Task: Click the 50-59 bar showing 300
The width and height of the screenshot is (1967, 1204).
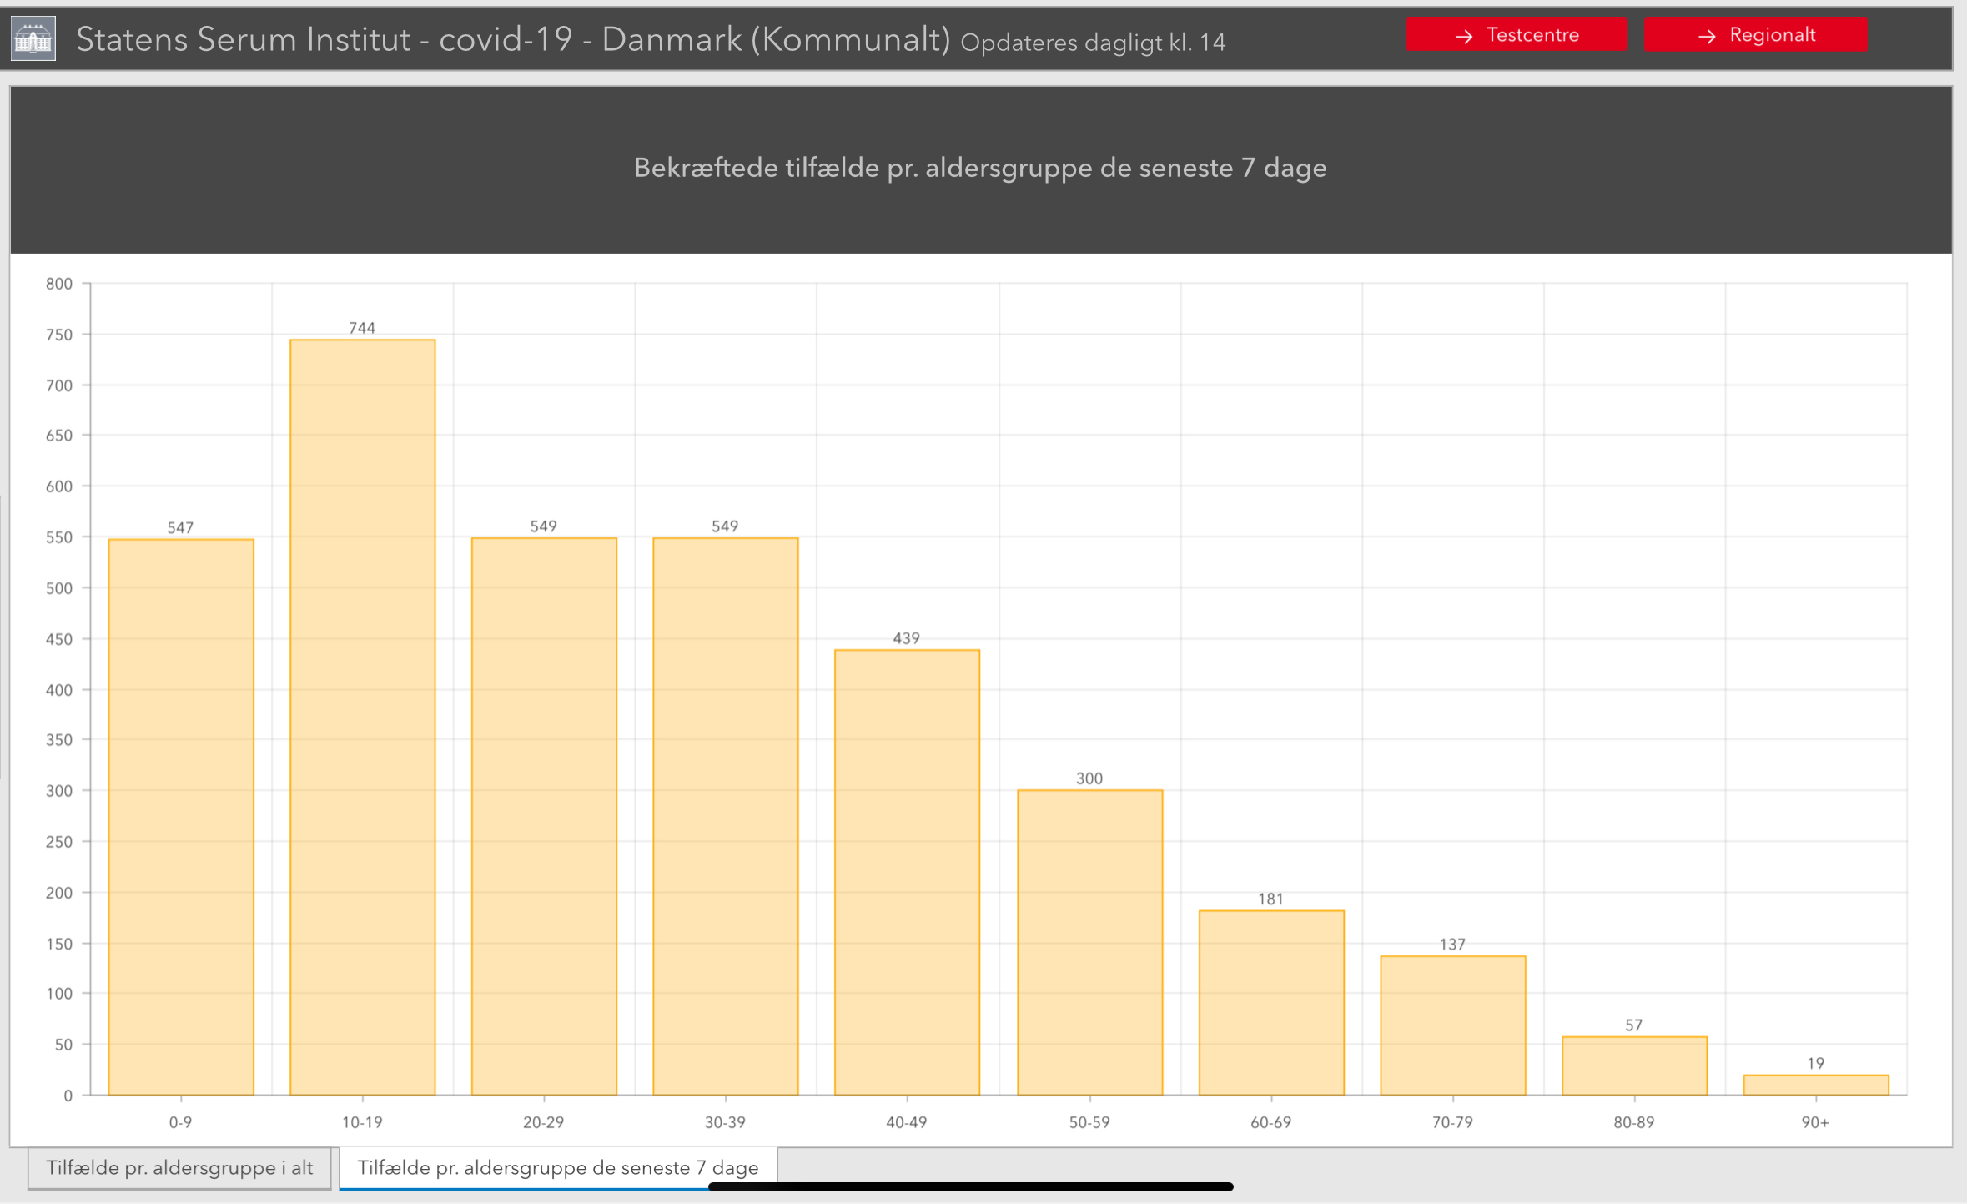Action: [1089, 943]
